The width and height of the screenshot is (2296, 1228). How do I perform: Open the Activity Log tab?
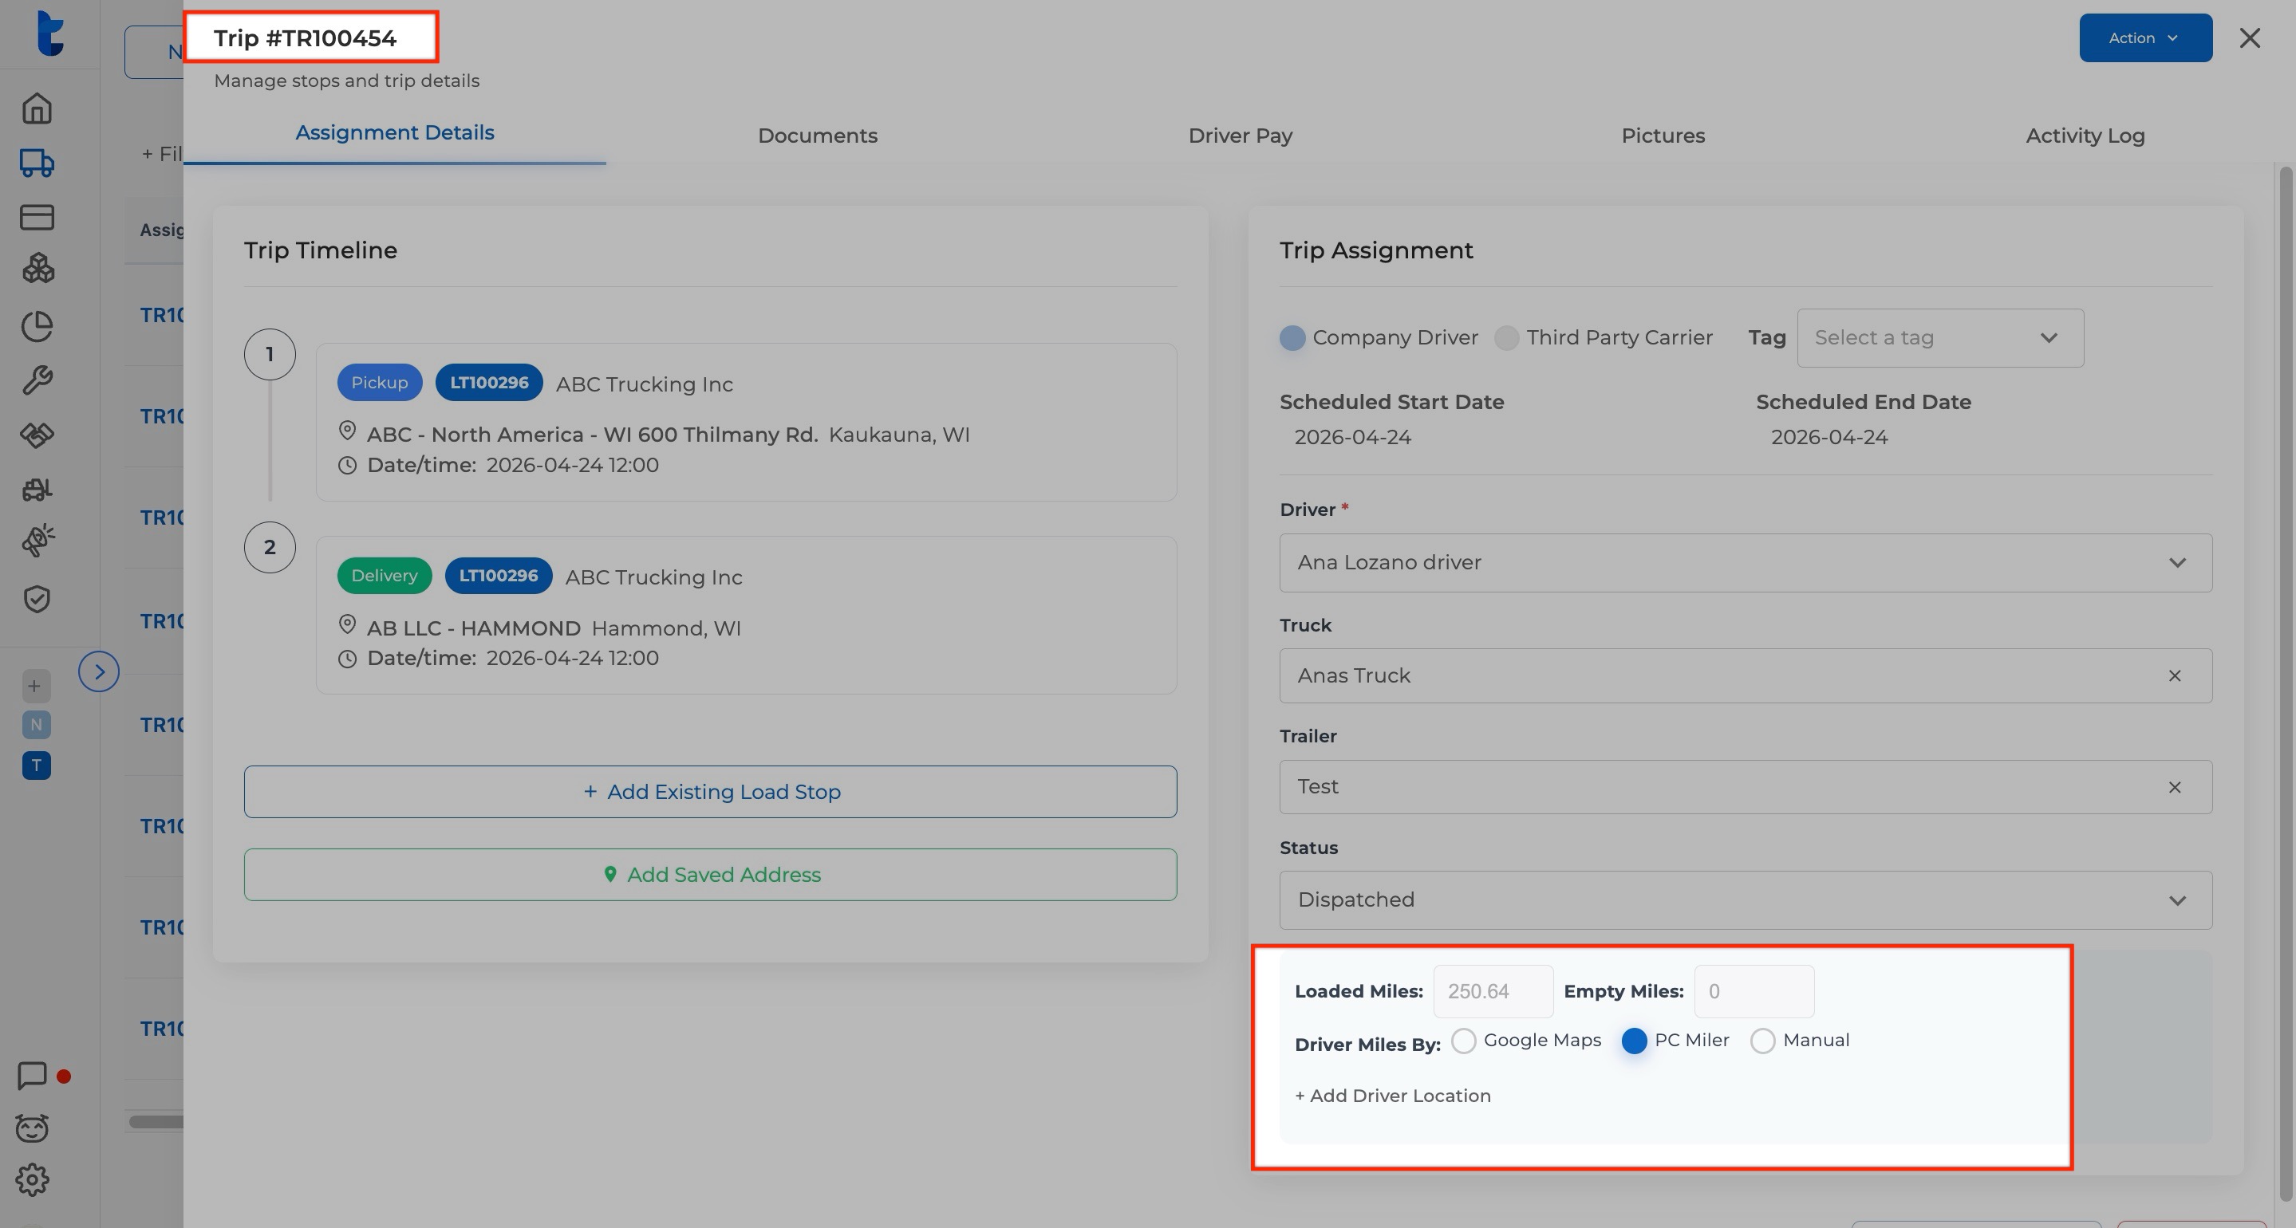tap(2084, 136)
